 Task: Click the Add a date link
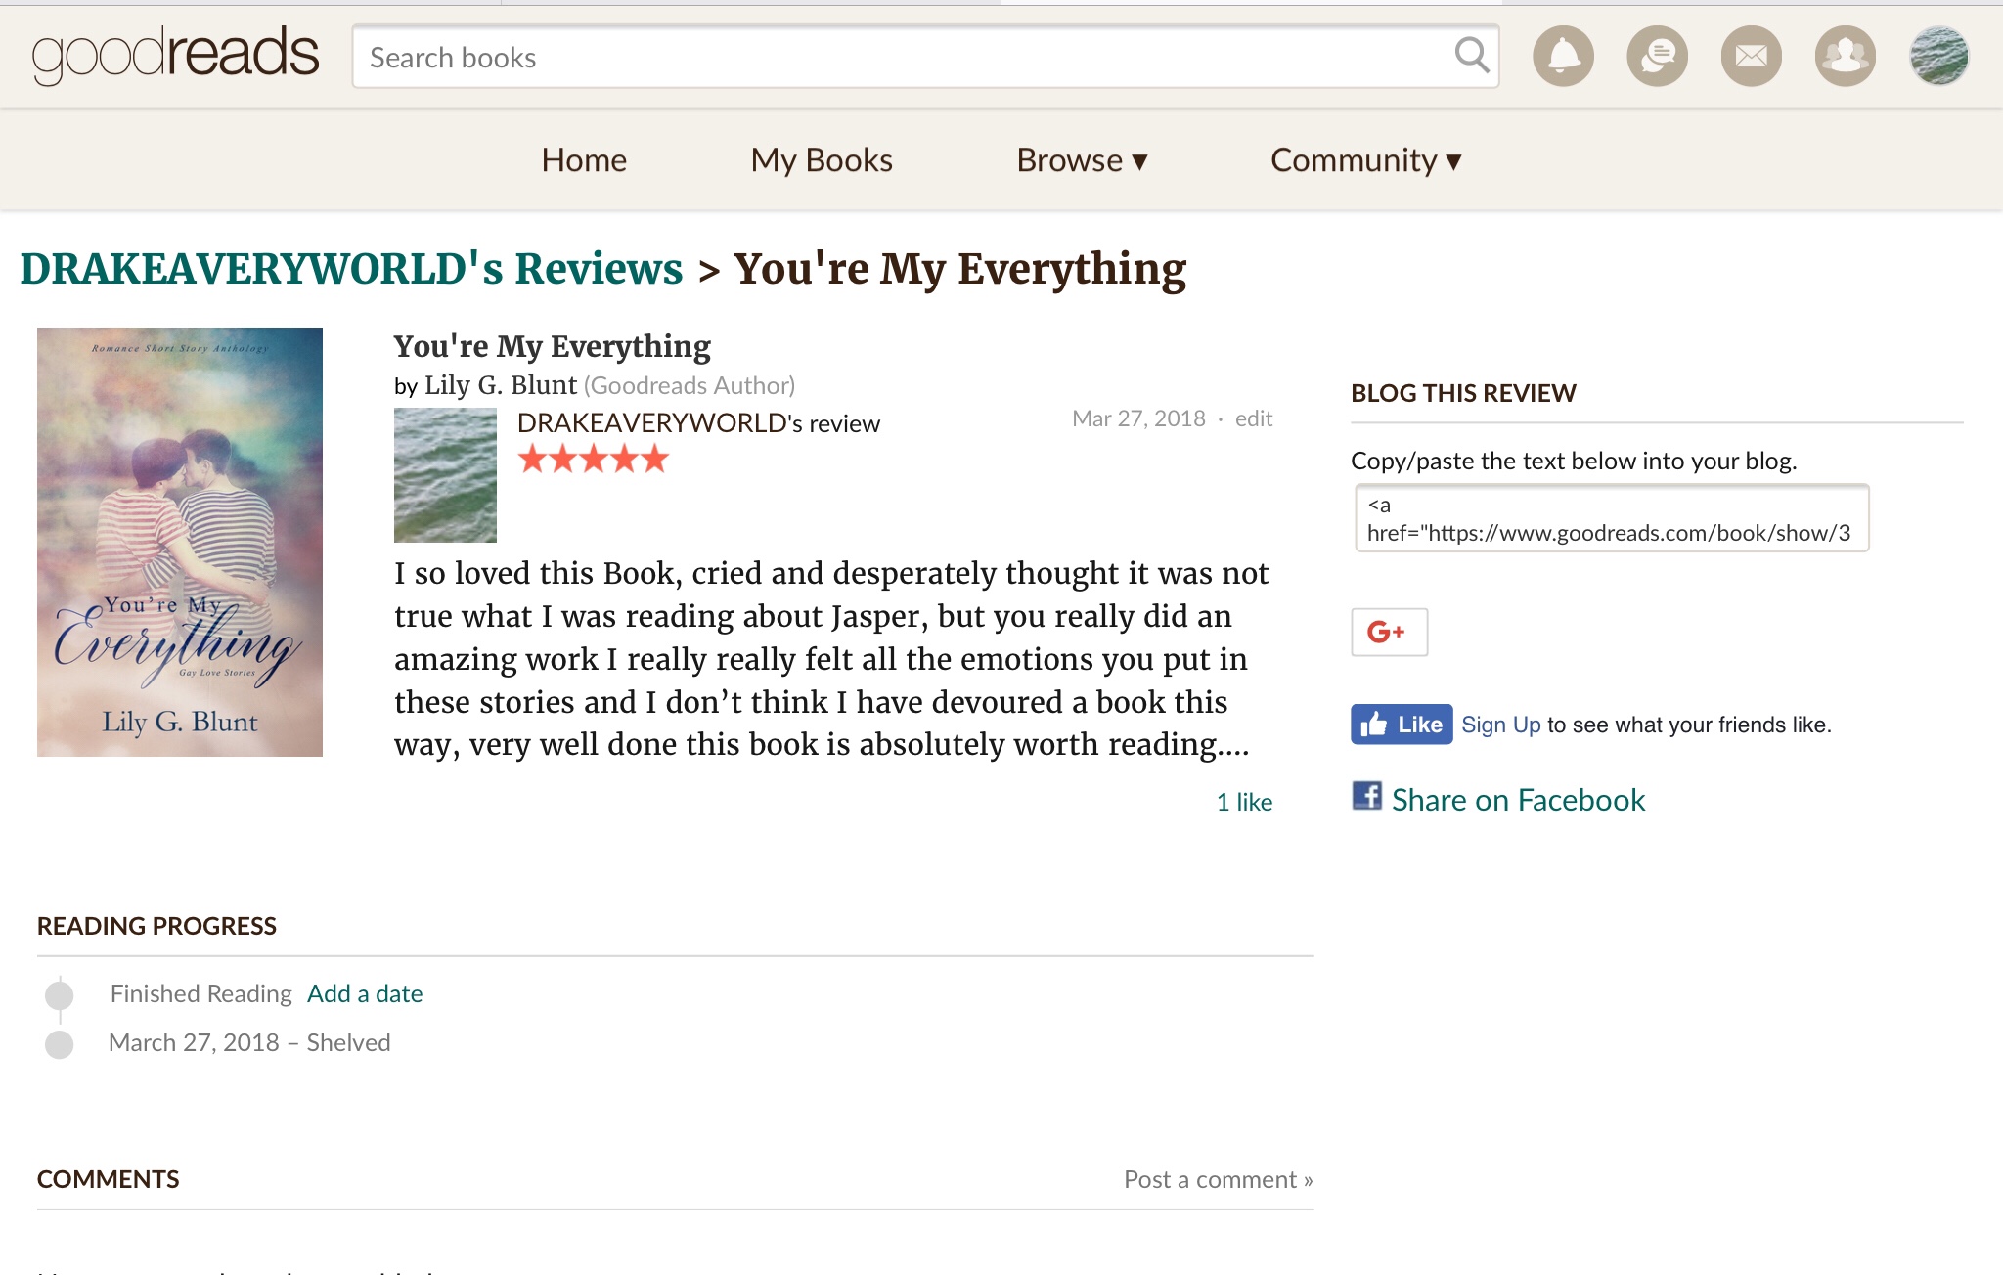coord(365,993)
